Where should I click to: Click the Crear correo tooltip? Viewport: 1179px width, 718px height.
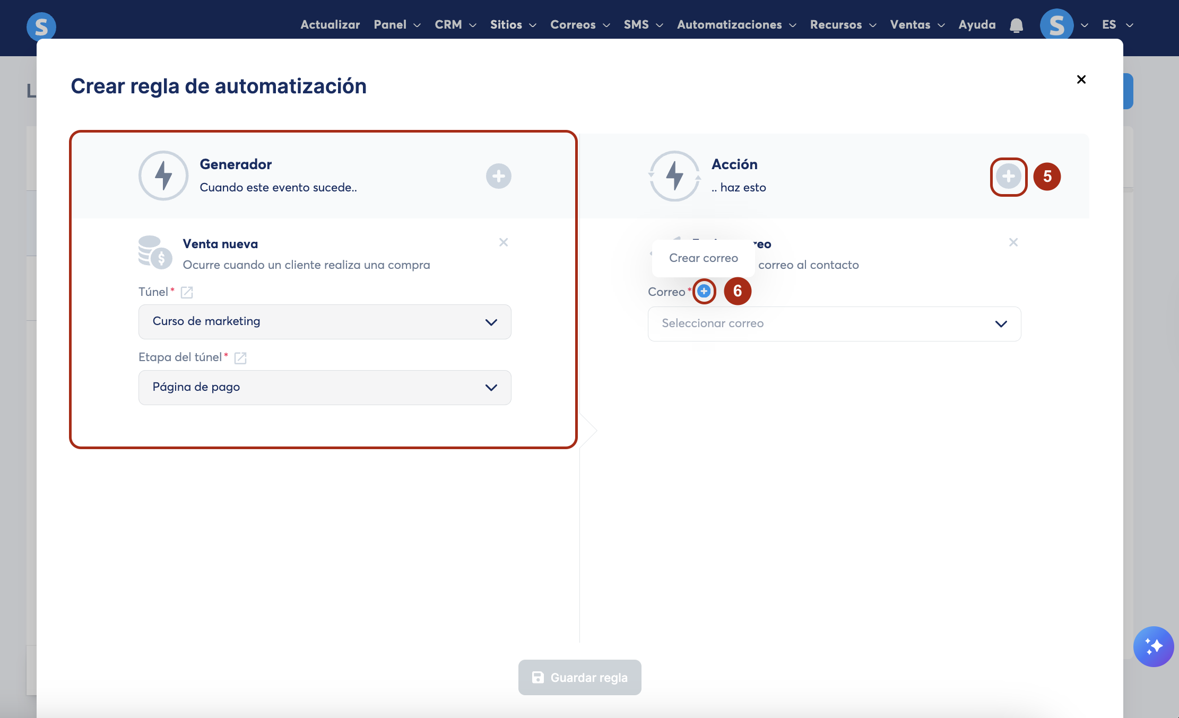[703, 258]
